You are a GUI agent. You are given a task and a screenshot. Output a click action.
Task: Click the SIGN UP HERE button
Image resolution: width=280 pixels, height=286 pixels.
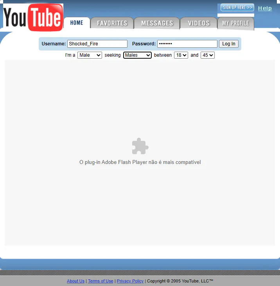point(237,7)
